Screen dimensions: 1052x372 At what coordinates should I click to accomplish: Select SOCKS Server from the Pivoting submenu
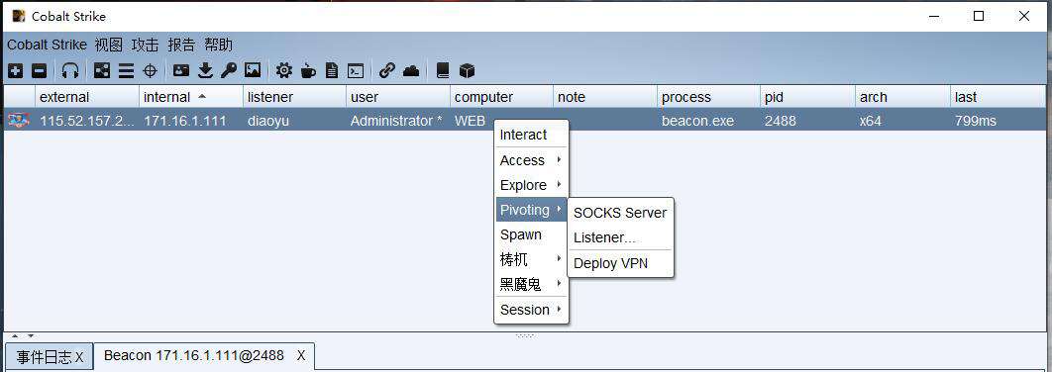pyautogui.click(x=620, y=213)
